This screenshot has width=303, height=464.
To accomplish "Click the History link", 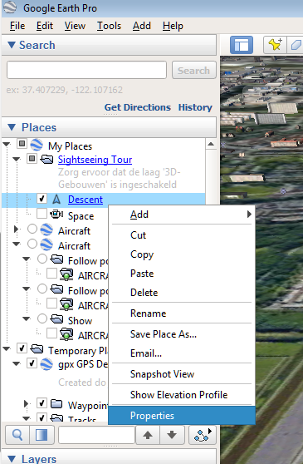I will 195,107.
